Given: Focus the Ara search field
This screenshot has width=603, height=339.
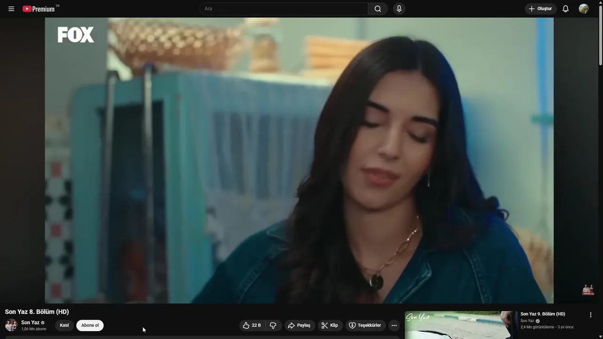Looking at the screenshot, I should pyautogui.click(x=284, y=9).
